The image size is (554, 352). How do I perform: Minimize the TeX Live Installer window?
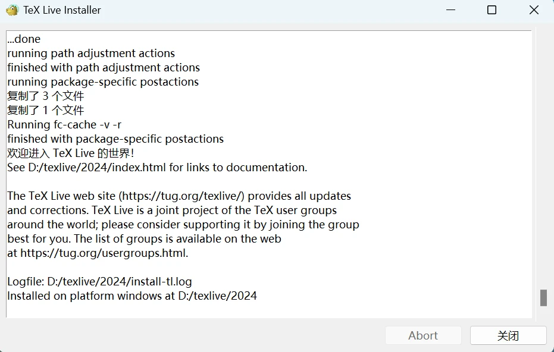[x=453, y=10]
